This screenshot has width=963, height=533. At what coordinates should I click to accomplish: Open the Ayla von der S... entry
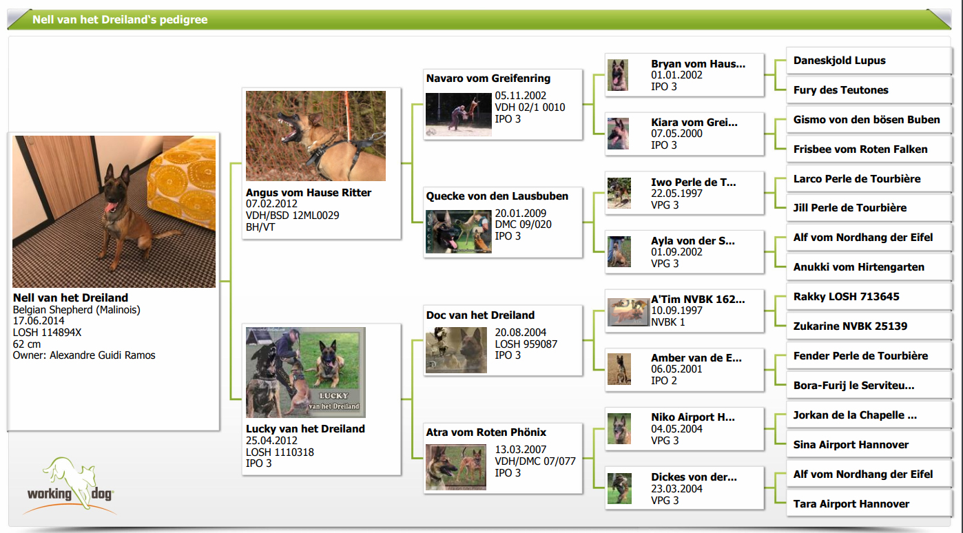[693, 241]
